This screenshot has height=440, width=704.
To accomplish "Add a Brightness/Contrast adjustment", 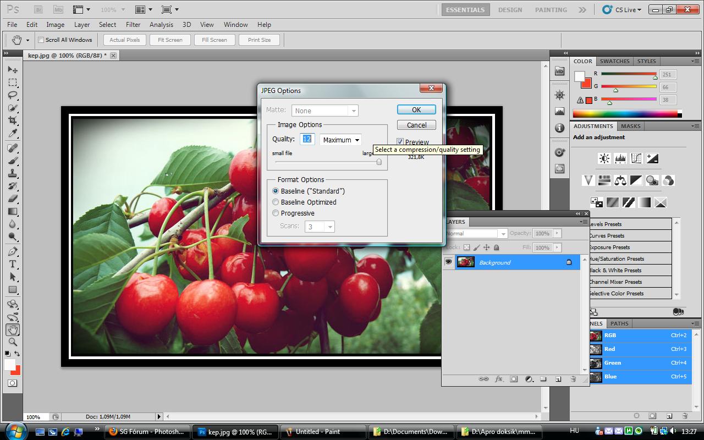I will point(604,159).
